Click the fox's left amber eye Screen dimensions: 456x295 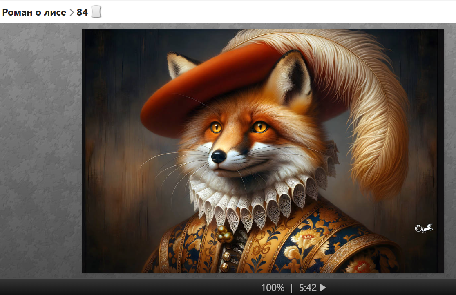pos(216,127)
